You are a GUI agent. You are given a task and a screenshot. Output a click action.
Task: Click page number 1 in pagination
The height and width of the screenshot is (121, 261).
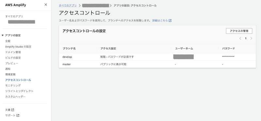246,38
